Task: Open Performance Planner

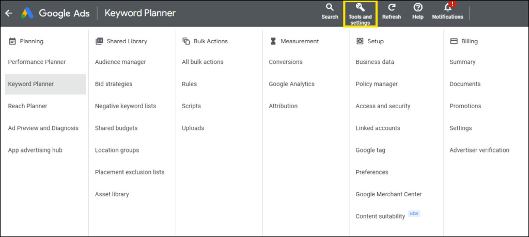Action: [37, 62]
